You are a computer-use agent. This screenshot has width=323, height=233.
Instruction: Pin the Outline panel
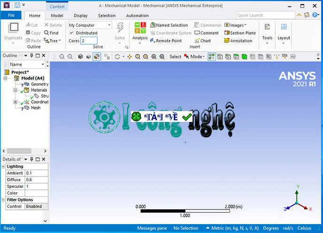[x=31, y=56]
